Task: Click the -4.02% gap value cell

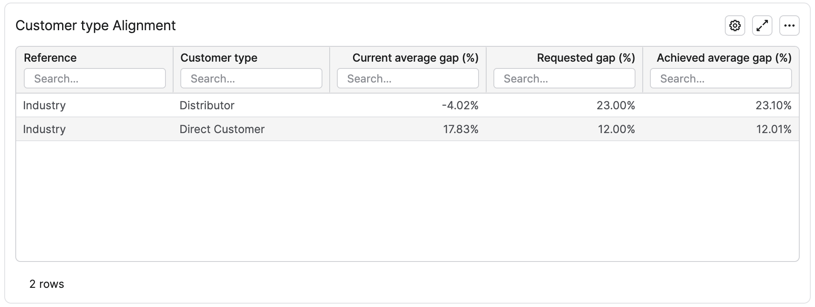Action: pyautogui.click(x=461, y=105)
